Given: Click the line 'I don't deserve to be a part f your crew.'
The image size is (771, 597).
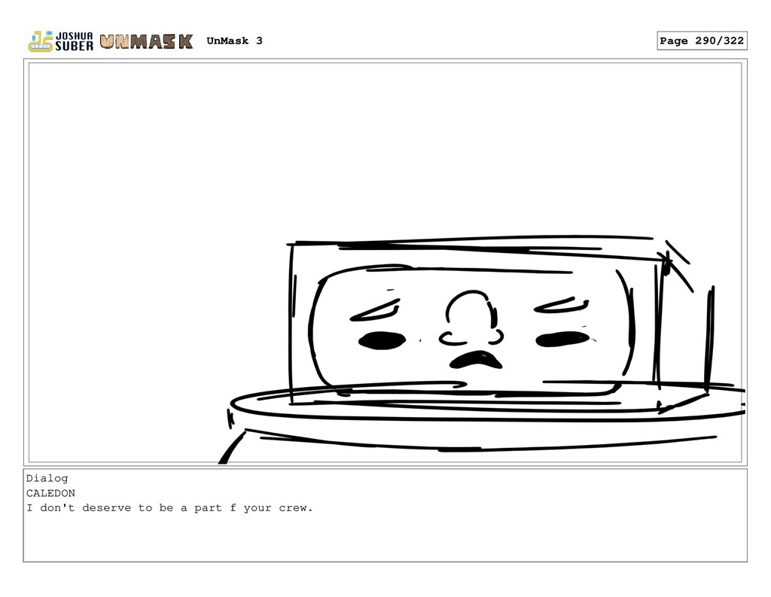Looking at the screenshot, I should (x=169, y=508).
